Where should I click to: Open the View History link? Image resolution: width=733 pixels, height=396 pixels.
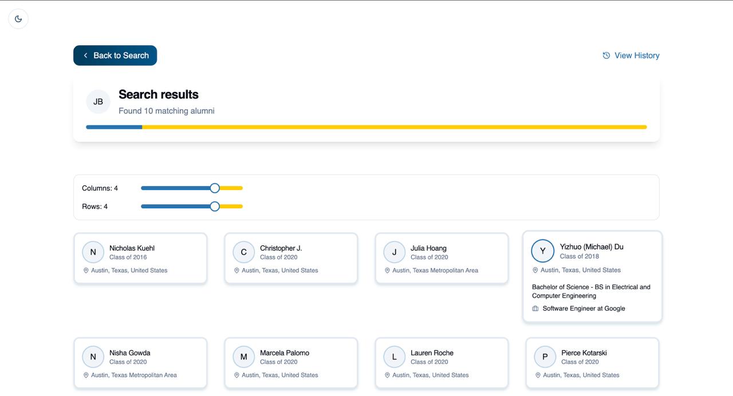click(631, 56)
